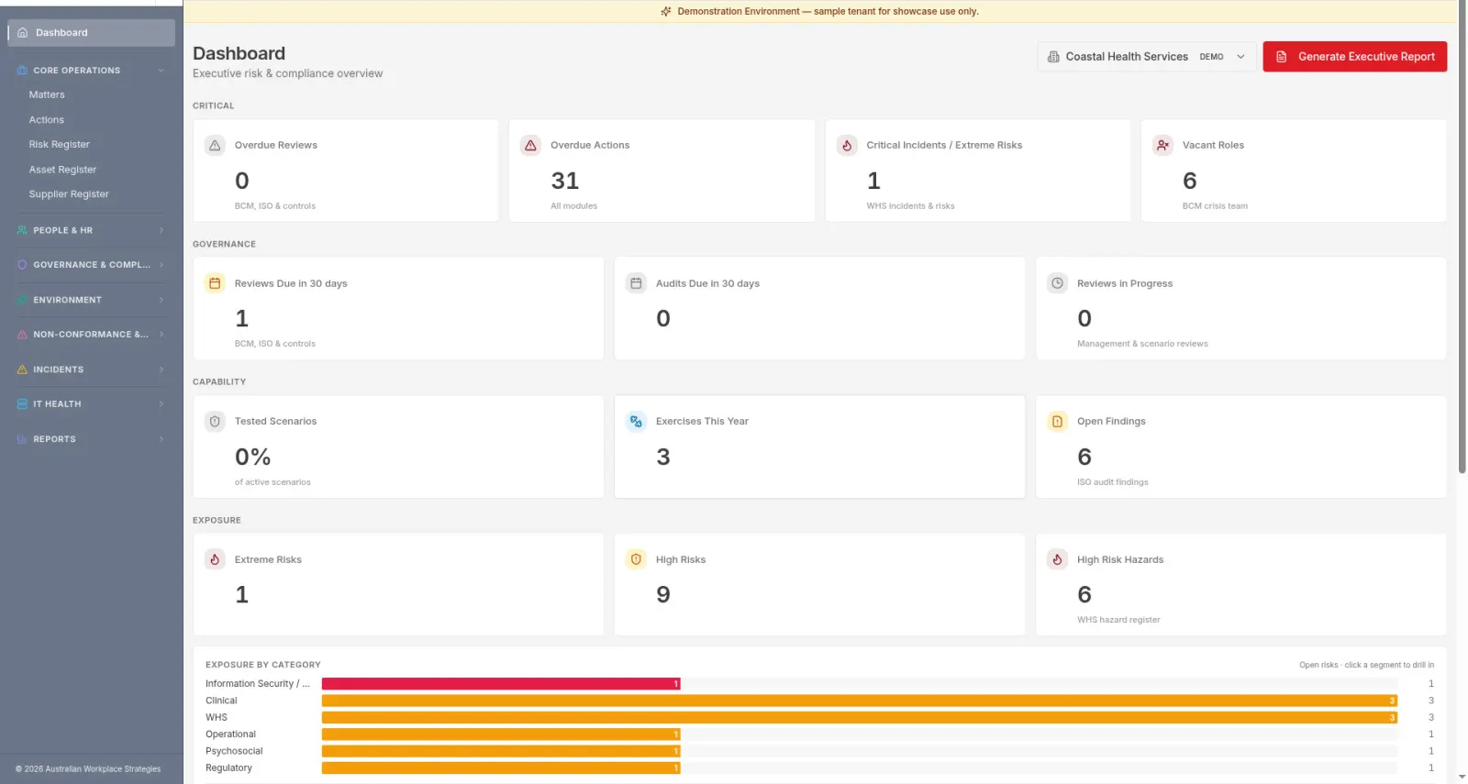Viewport: 1468px width, 784px height.
Task: Click Generate Executive Report button
Action: [1355, 57]
